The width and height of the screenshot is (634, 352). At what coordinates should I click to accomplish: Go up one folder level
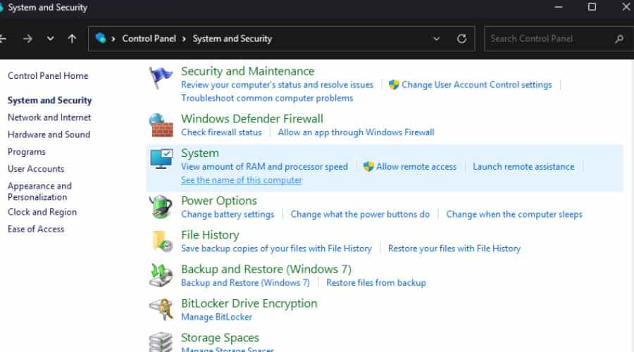point(72,39)
